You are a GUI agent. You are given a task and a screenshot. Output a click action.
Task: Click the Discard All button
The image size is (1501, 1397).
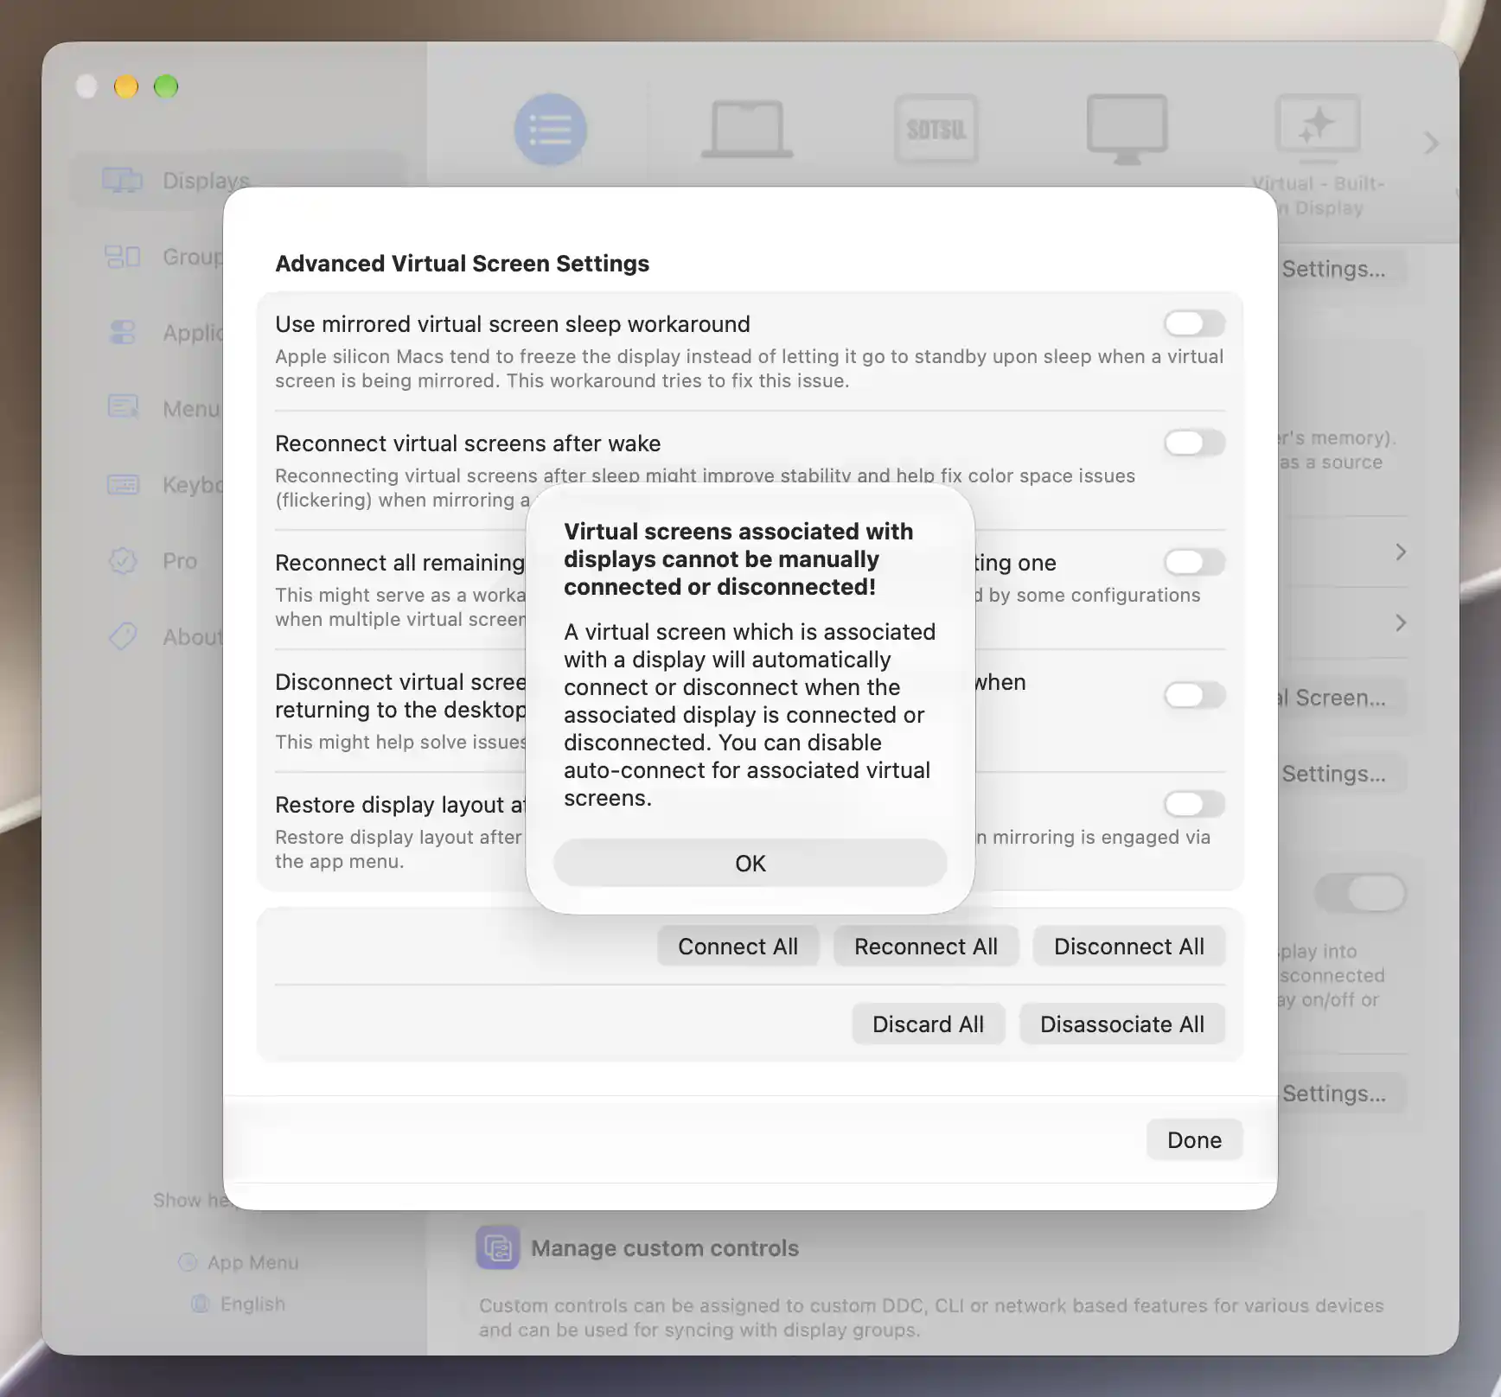pos(928,1024)
